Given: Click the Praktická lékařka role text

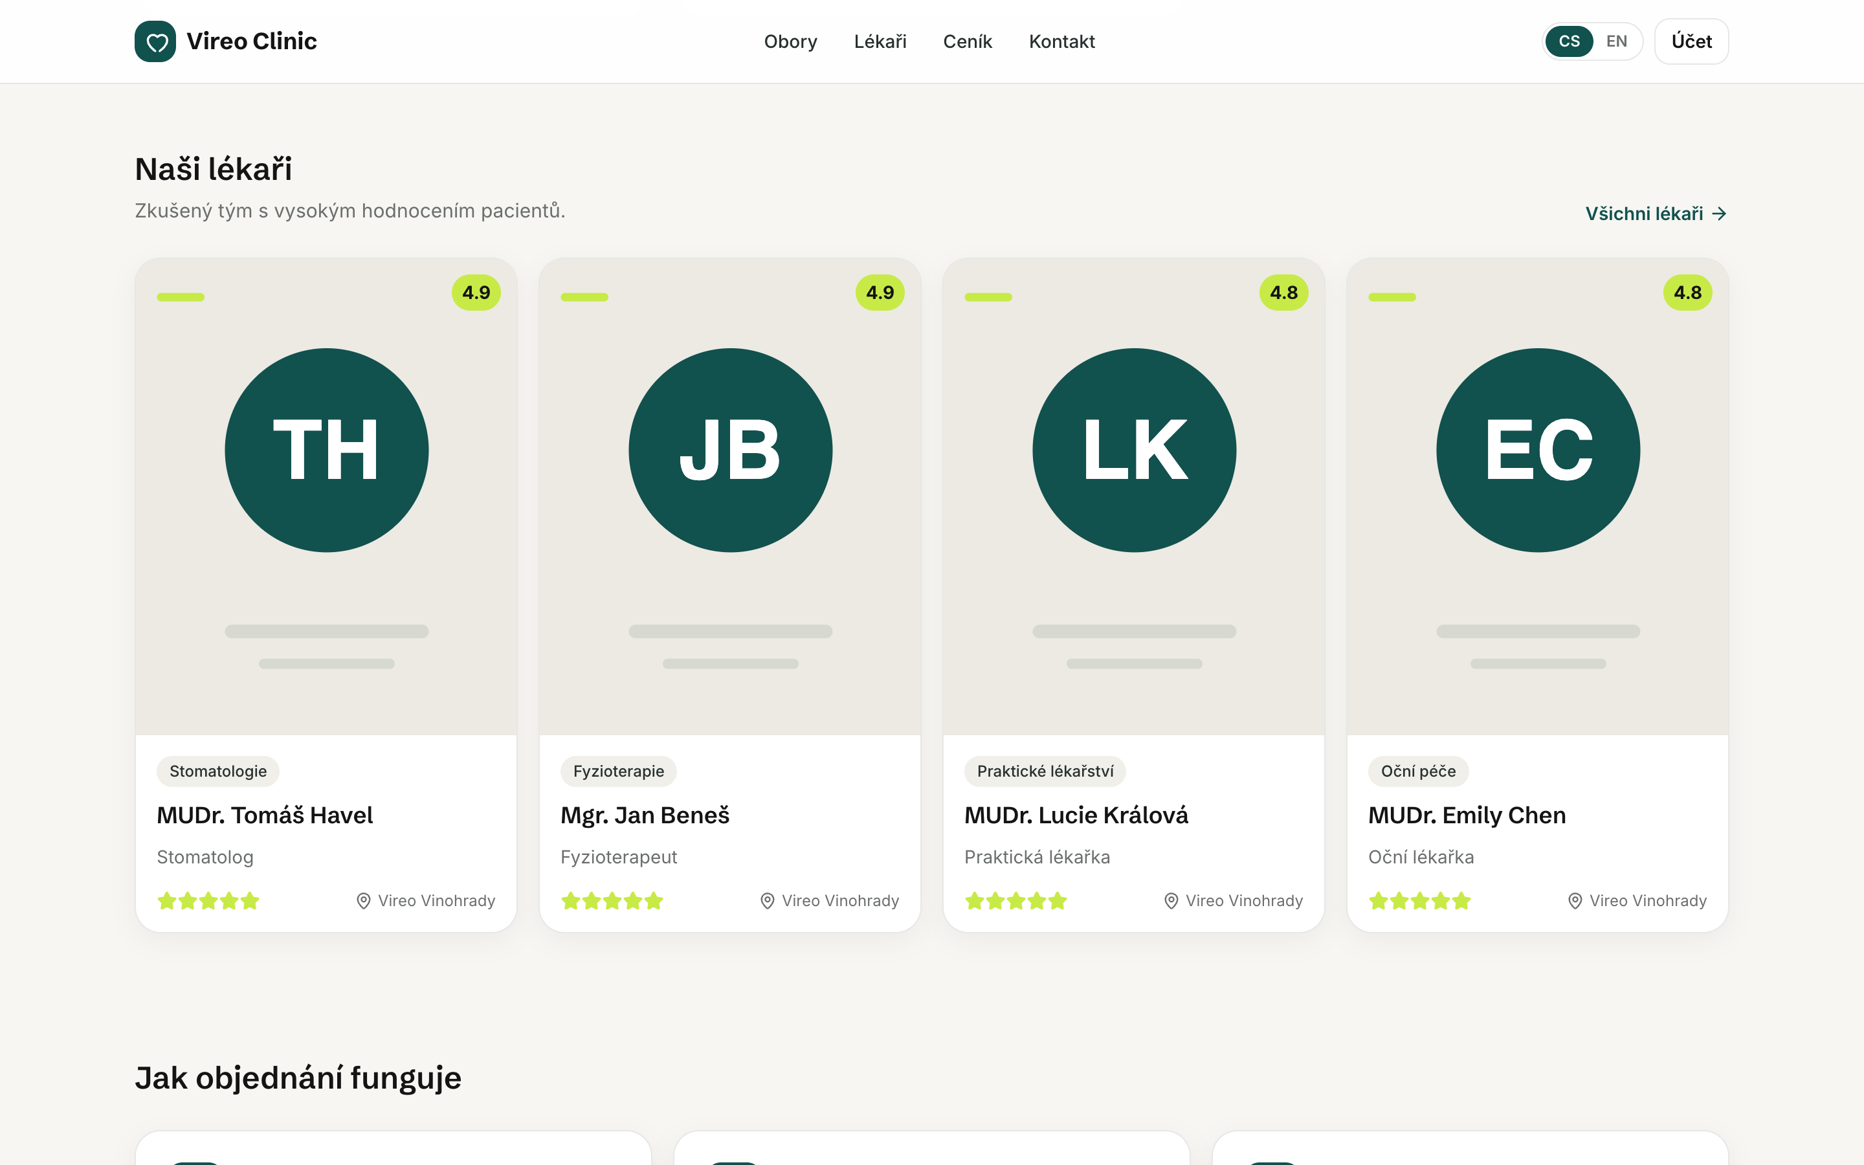Looking at the screenshot, I should [x=1037, y=857].
